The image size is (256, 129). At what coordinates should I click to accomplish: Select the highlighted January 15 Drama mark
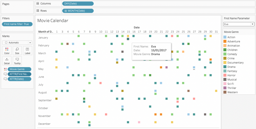[x=128, y=39]
